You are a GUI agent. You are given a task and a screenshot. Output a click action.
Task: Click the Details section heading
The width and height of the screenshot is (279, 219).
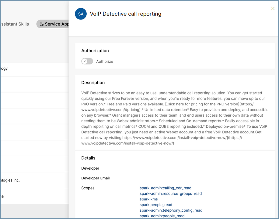click(88, 158)
